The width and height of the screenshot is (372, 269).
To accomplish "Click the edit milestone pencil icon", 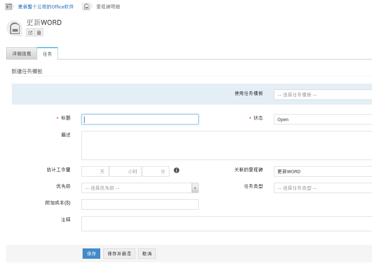I will tap(30, 33).
